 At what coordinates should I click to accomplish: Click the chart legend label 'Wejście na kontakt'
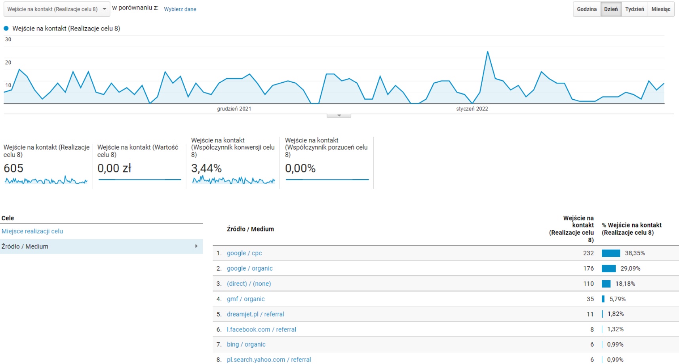pos(66,28)
